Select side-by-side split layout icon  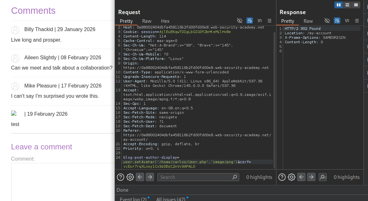coord(339,5)
